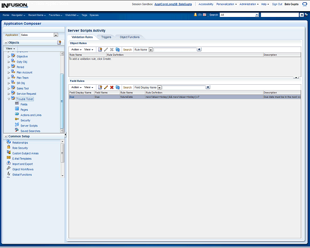Open Server Scripts under Trouble Ticket

pos(29,125)
